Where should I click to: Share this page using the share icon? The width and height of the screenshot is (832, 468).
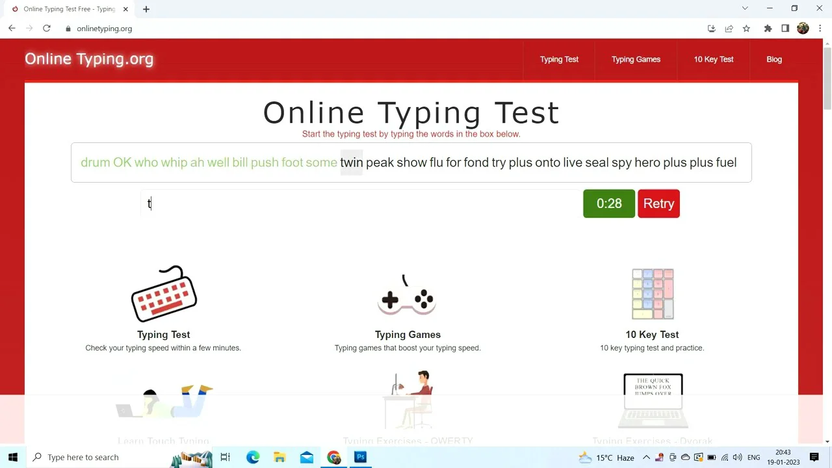tap(729, 29)
